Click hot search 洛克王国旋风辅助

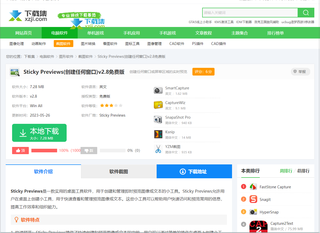click(x=266, y=22)
